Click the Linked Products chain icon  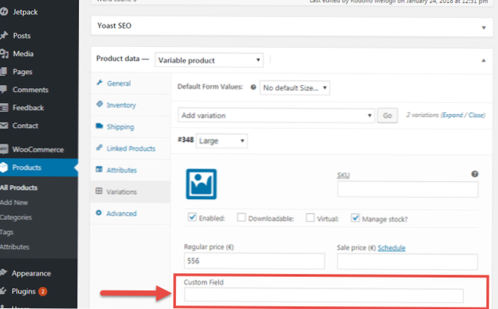(x=99, y=147)
